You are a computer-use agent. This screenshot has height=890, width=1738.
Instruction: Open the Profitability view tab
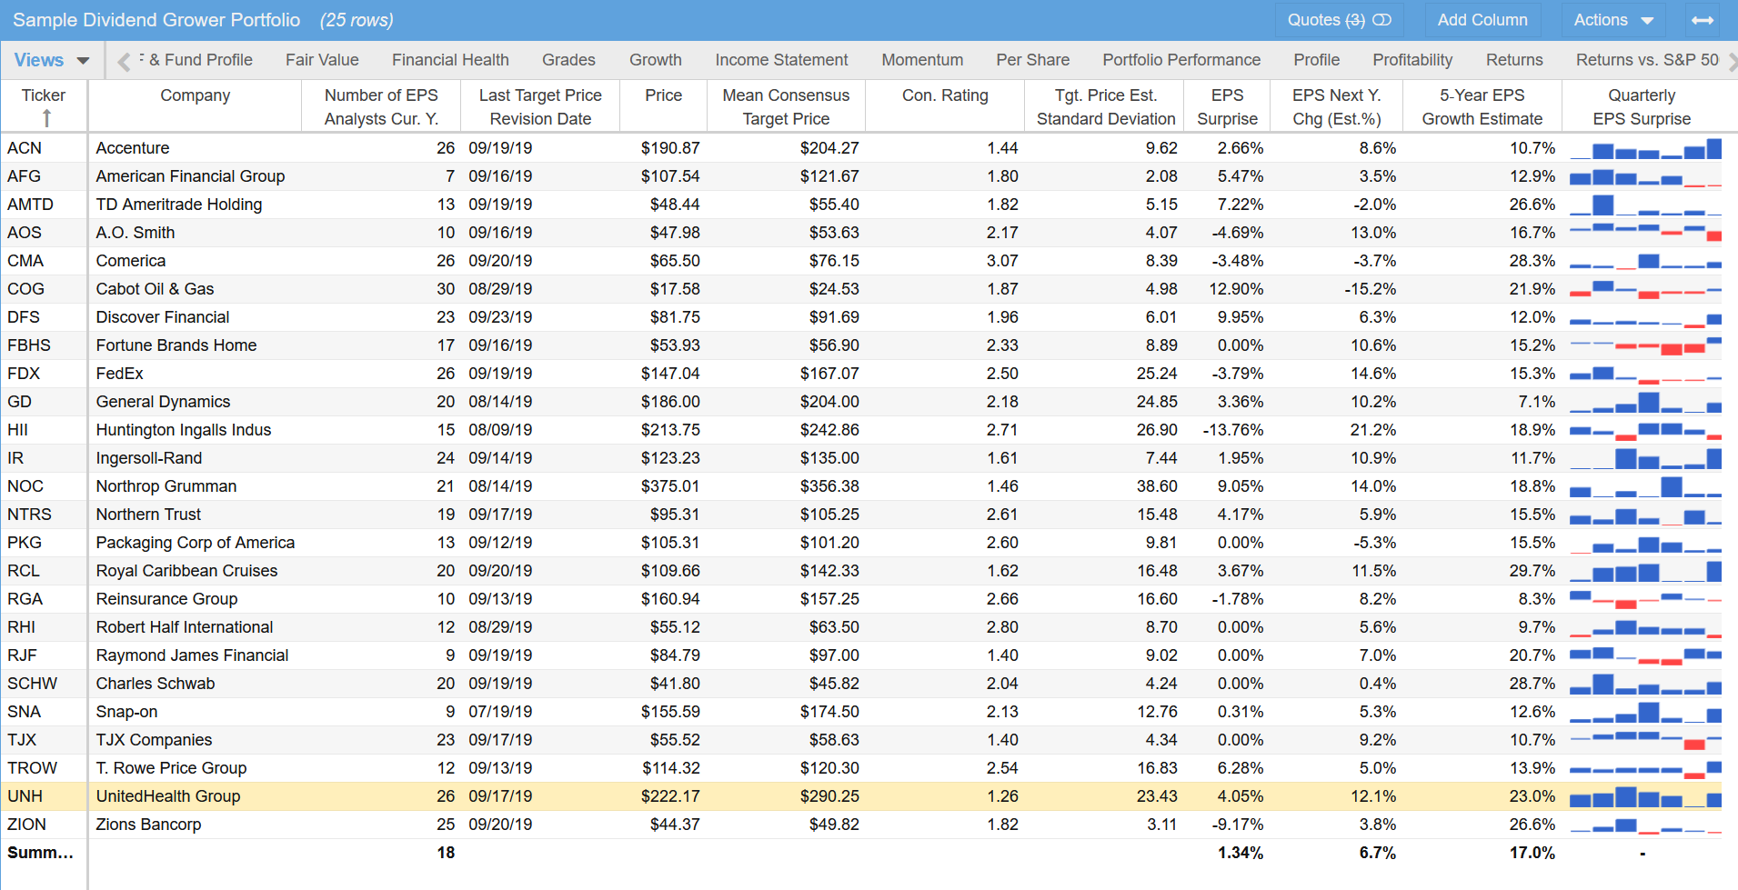[1412, 60]
